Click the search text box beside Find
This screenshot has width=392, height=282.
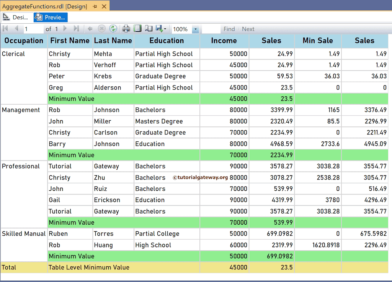[211, 29]
